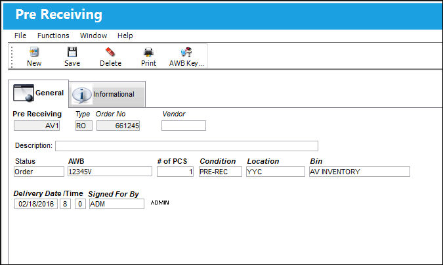This screenshot has width=443, height=265.
Task: Open the Window menu
Action: point(93,36)
